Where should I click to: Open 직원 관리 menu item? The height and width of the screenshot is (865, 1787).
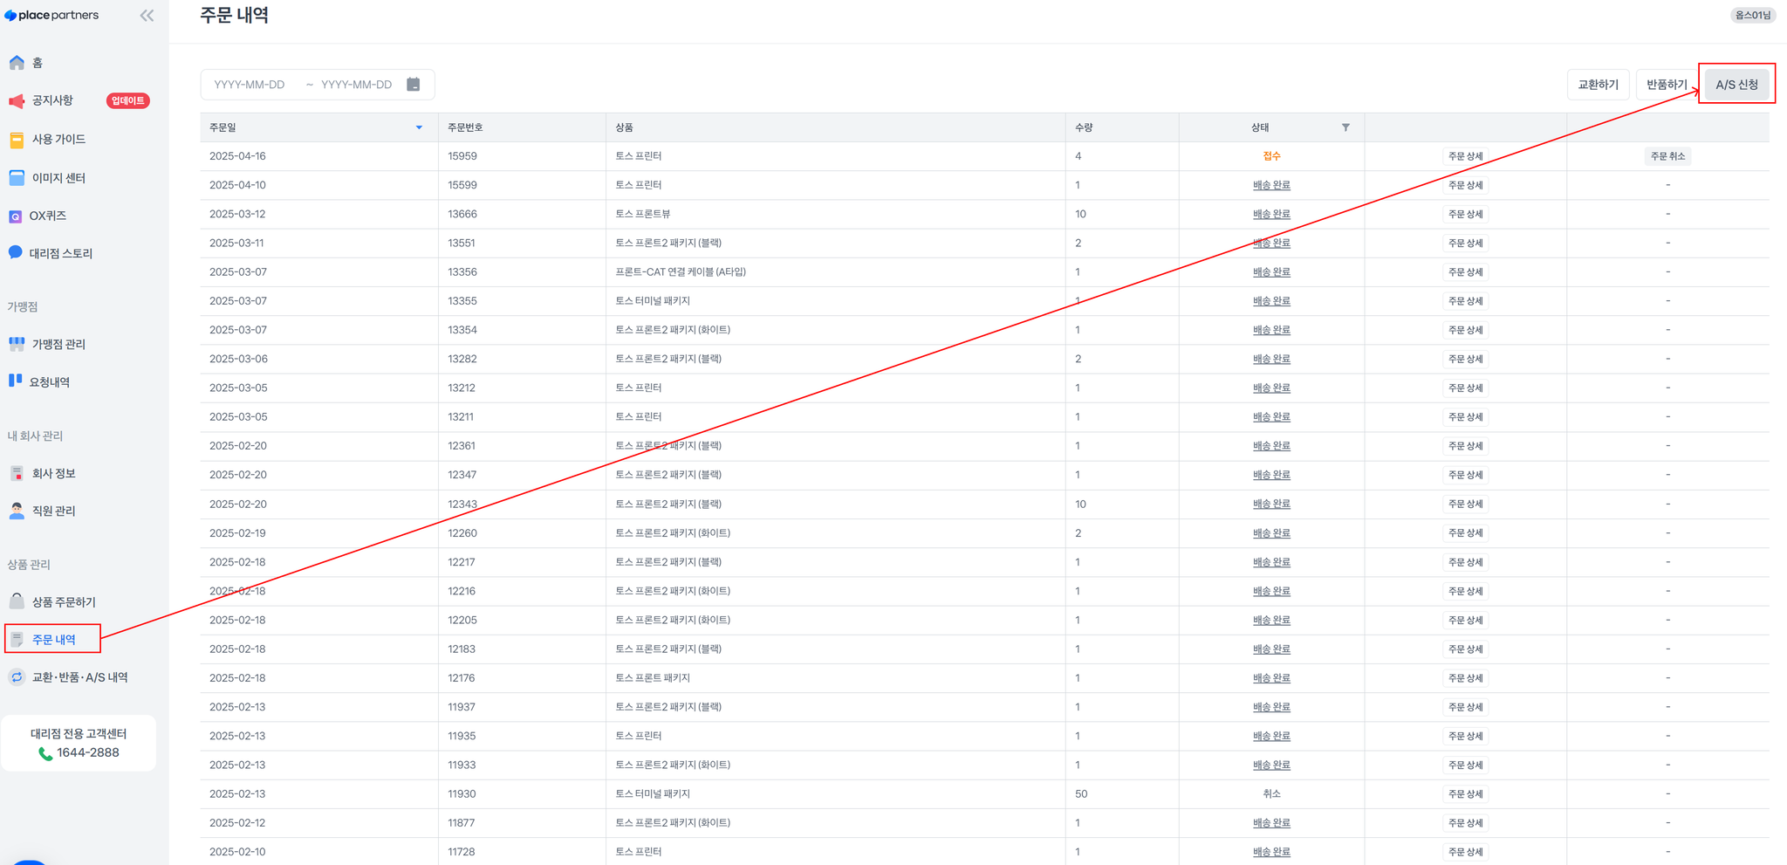(x=54, y=511)
